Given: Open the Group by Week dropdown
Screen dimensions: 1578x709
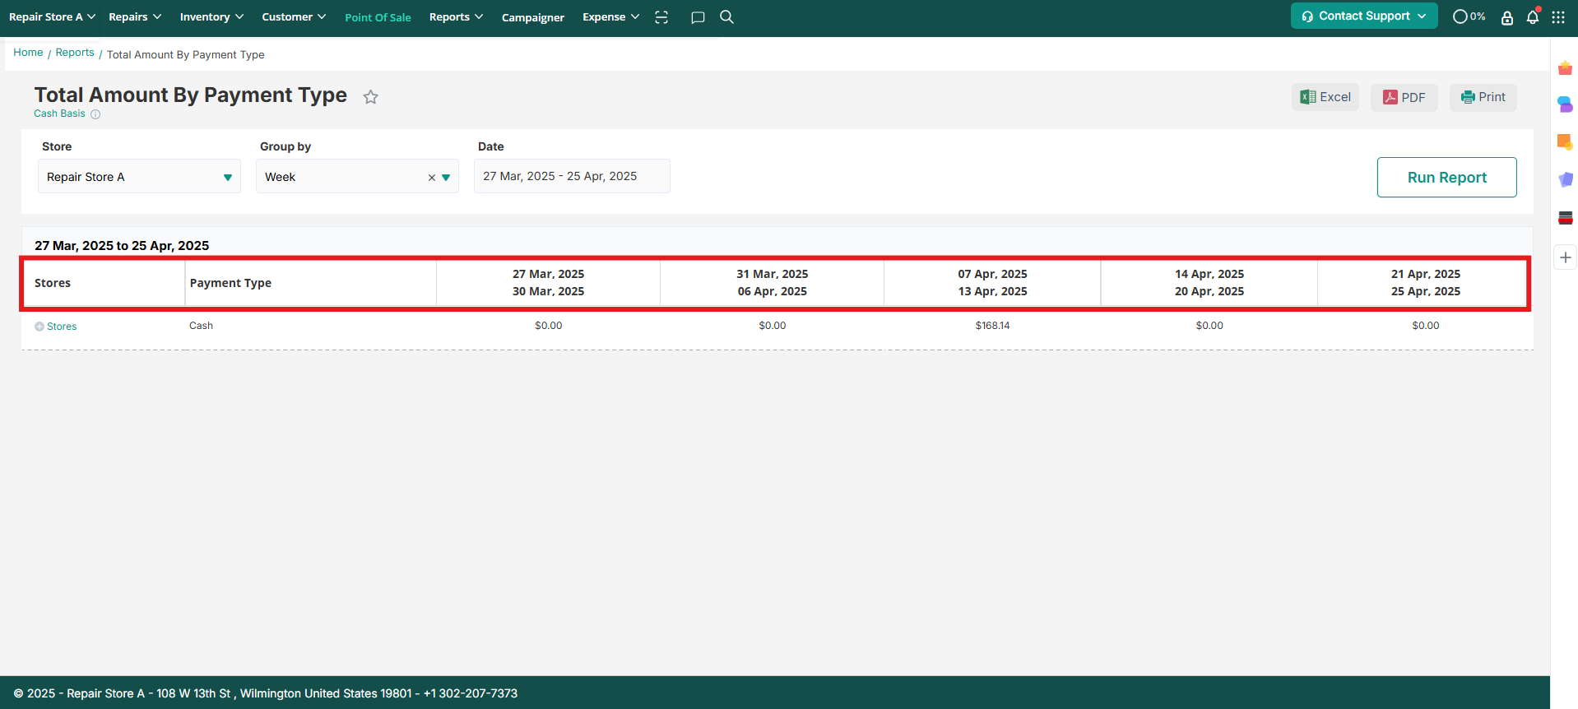Looking at the screenshot, I should [446, 178].
